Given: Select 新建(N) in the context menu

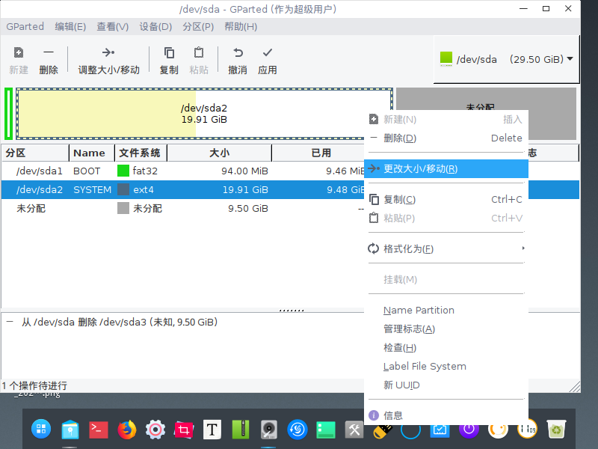Looking at the screenshot, I should (x=446, y=120).
